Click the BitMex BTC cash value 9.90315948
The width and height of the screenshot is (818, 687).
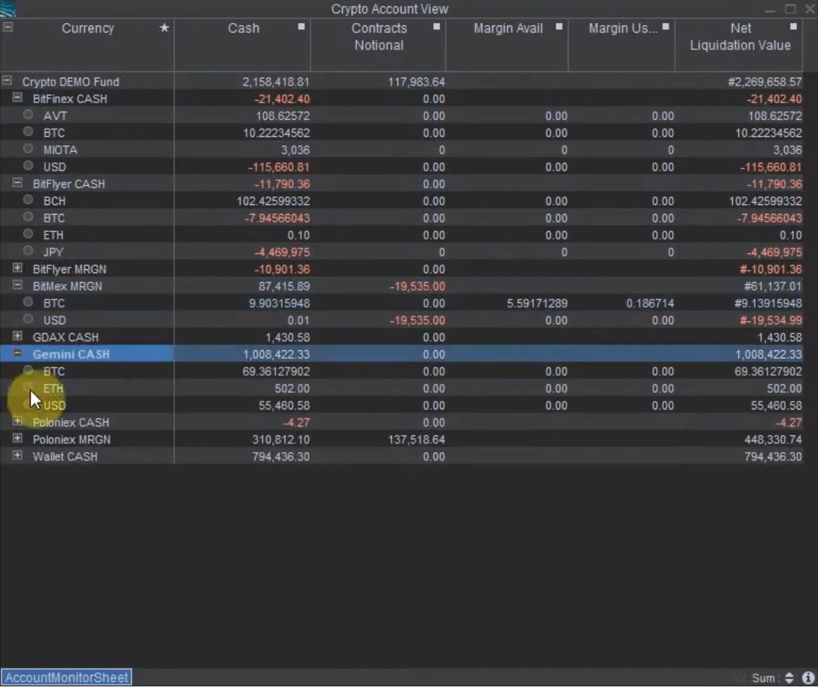279,303
